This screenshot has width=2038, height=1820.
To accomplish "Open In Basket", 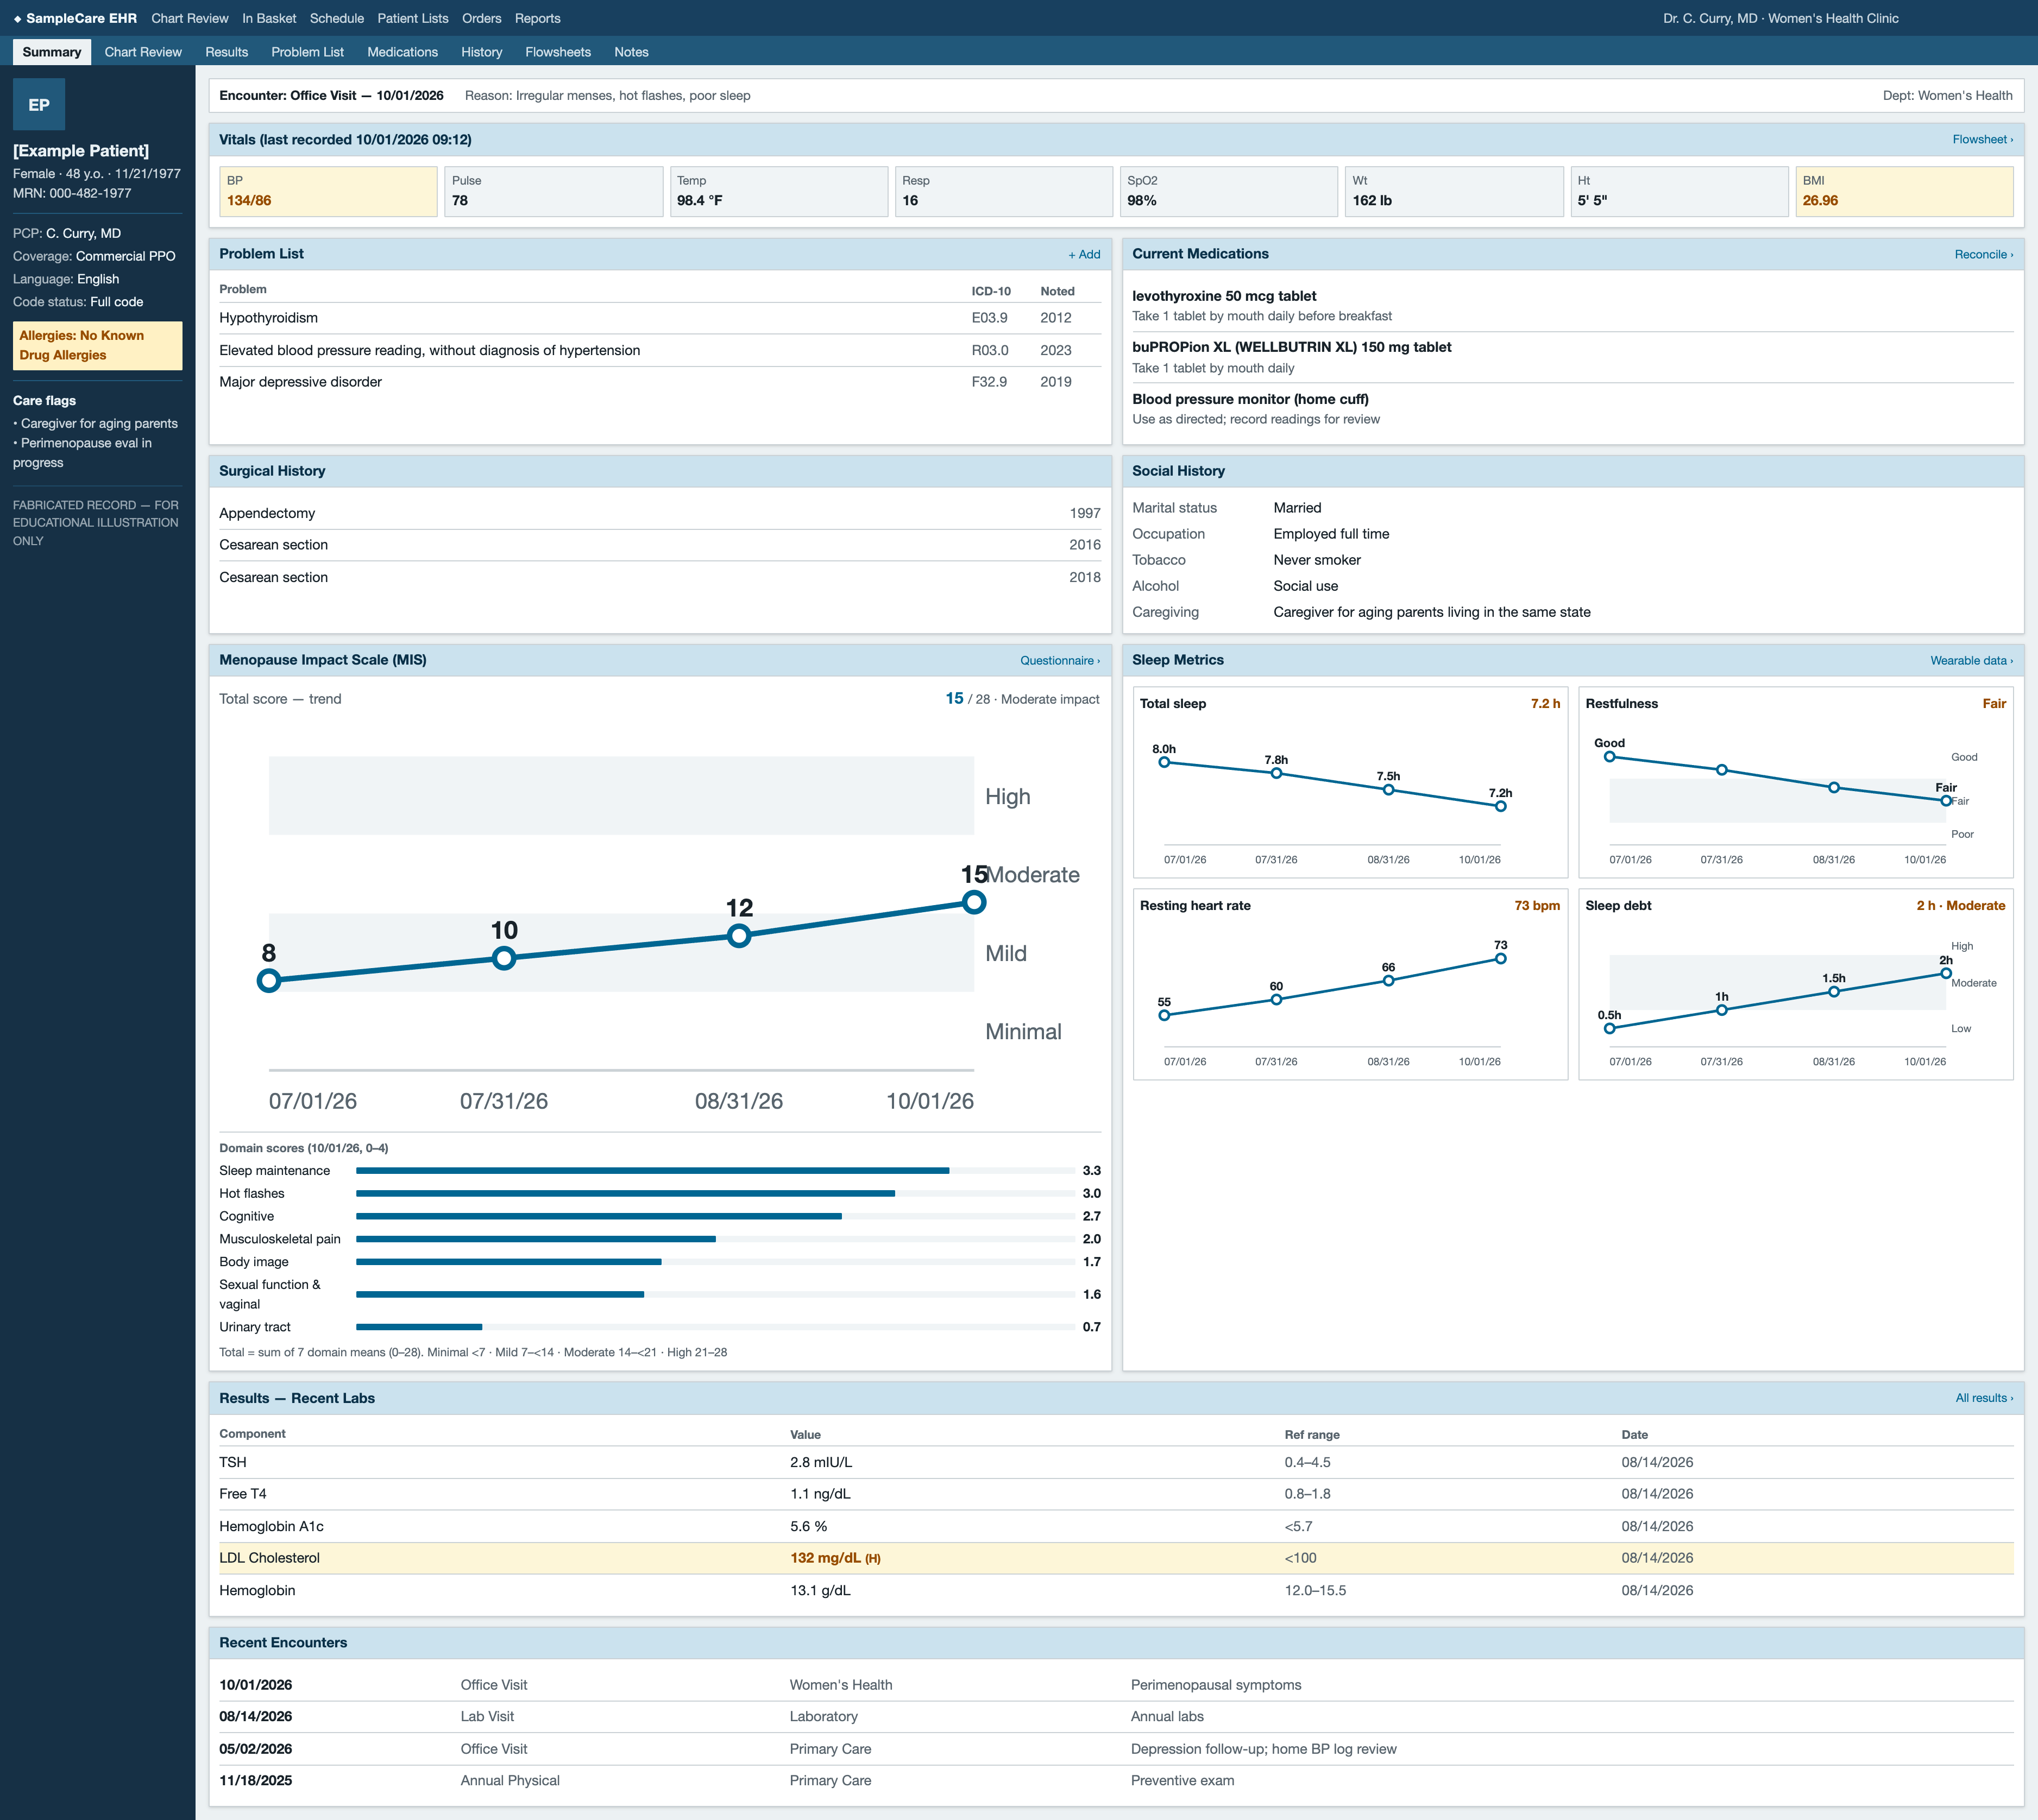I will click(269, 18).
